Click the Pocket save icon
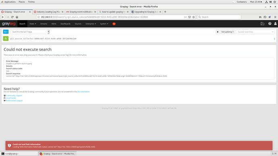Screen dimensions: 278x156 coord(189,17)
